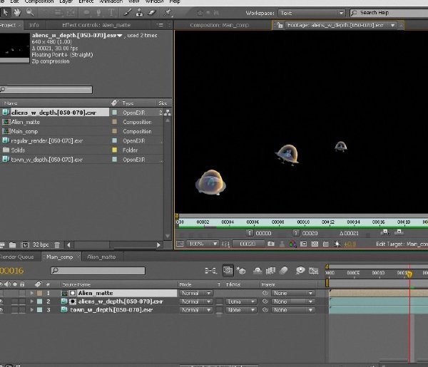Screen dimensions: 428x367
Task: Create new folder in Project panel
Action: pos(13,245)
